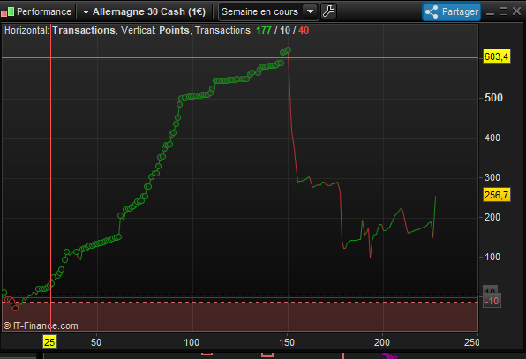Click the Partager share button
526x359 pixels.
451,11
